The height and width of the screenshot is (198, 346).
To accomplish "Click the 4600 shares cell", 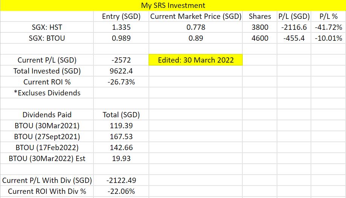I will click(x=260, y=38).
